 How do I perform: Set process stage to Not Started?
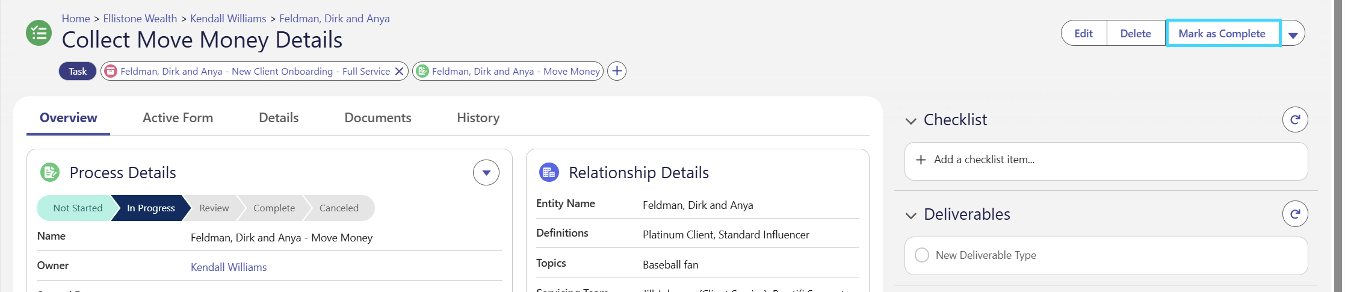[78, 208]
